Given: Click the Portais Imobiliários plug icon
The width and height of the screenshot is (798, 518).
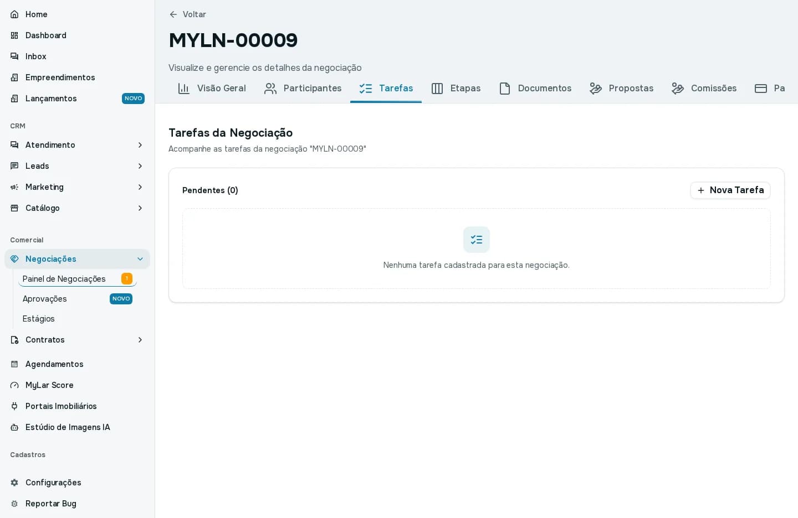Looking at the screenshot, I should coord(14,406).
